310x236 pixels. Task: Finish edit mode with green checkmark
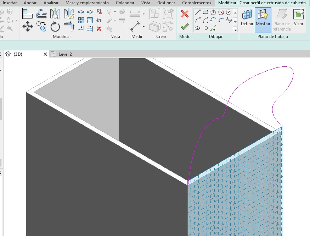click(x=185, y=27)
